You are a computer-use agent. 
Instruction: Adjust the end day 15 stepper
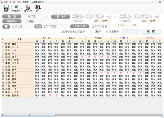tap(148, 17)
